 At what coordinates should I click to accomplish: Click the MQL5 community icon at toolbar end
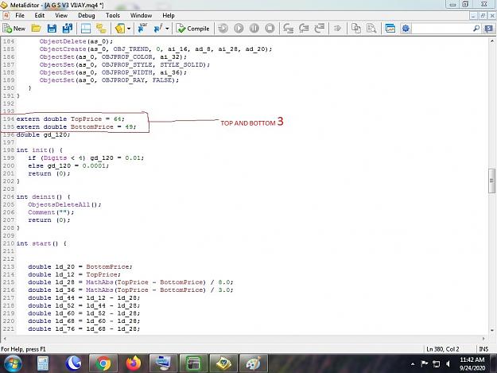[x=489, y=29]
